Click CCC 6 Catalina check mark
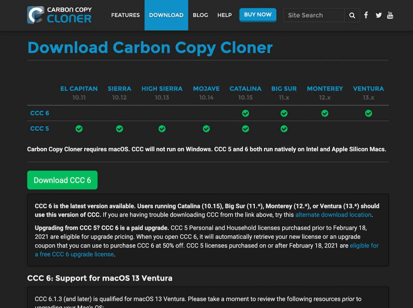 (245, 113)
